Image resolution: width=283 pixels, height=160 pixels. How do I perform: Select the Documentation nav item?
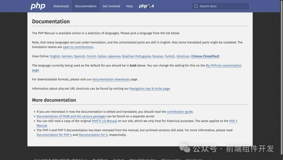pyautogui.click(x=86, y=6)
